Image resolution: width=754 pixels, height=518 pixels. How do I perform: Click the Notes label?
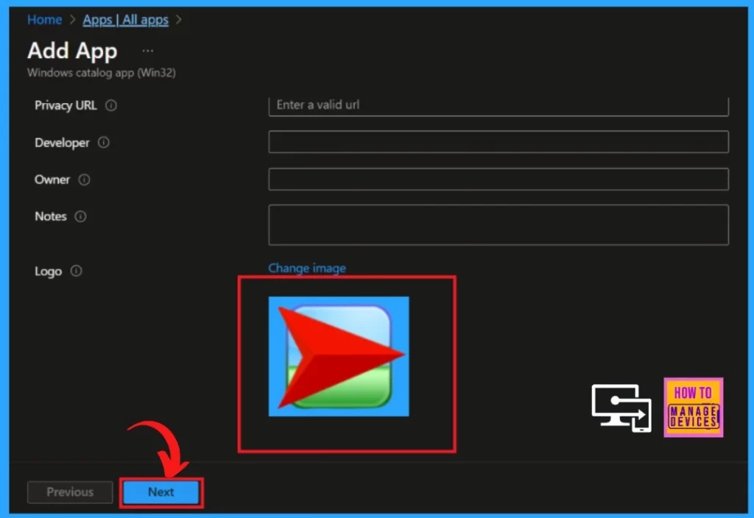click(51, 216)
